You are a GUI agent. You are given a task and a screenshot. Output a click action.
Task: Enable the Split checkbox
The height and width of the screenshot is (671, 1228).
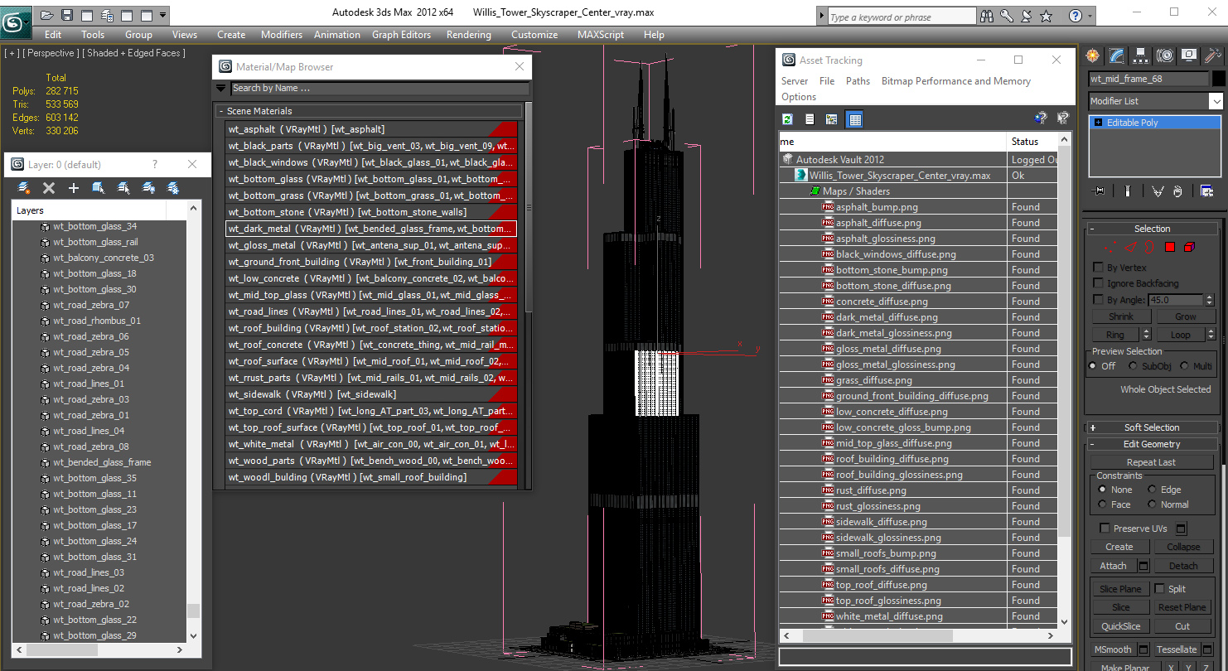point(1158,589)
